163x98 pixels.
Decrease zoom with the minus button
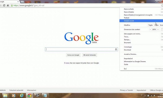click(x=150, y=29)
